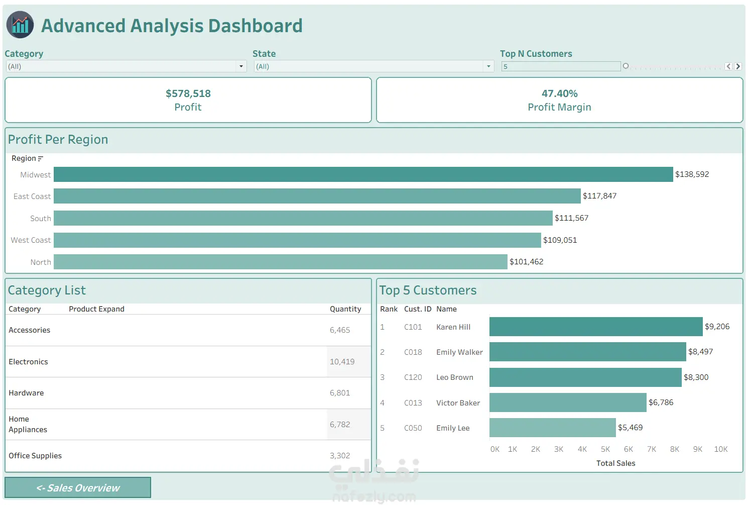The height and width of the screenshot is (505, 748).
Task: Select the Midwest profit bar
Action: 363,174
